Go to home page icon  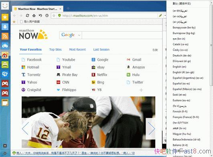tap(34, 16)
